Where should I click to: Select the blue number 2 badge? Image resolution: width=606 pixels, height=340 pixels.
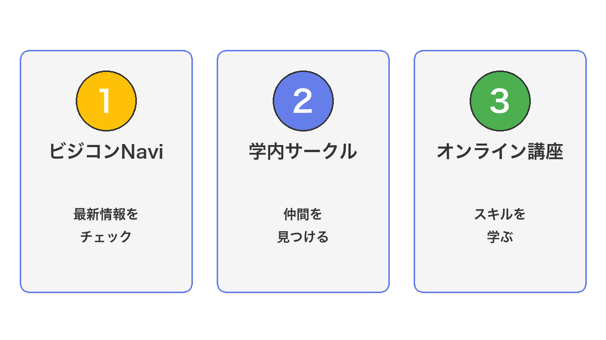(303, 101)
